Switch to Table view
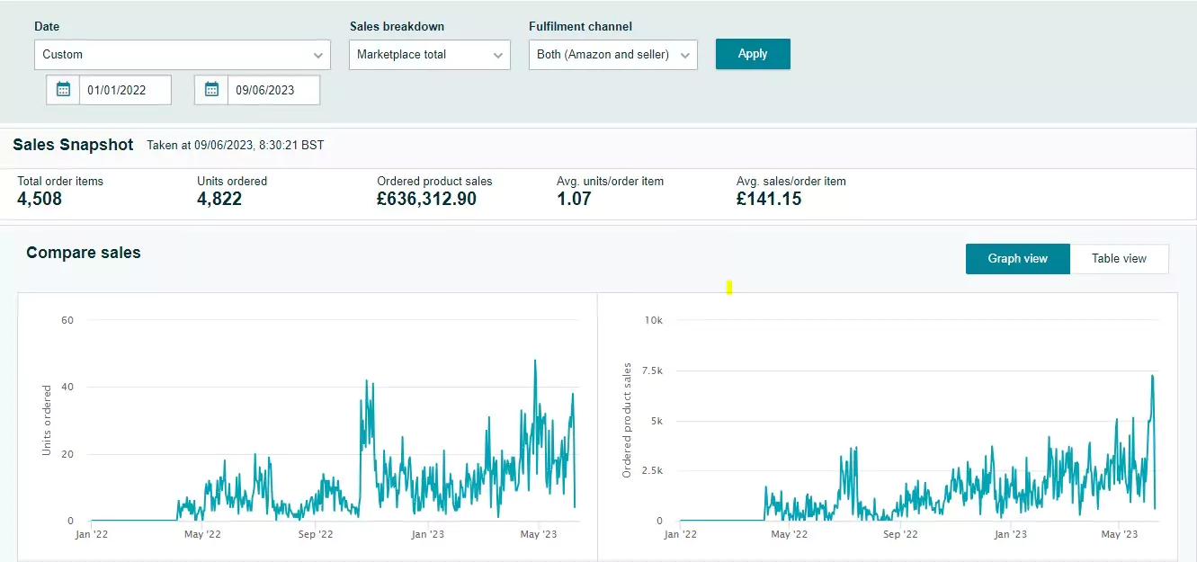 click(x=1119, y=259)
